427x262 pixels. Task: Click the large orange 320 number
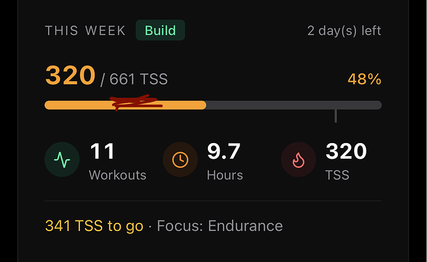(x=70, y=76)
